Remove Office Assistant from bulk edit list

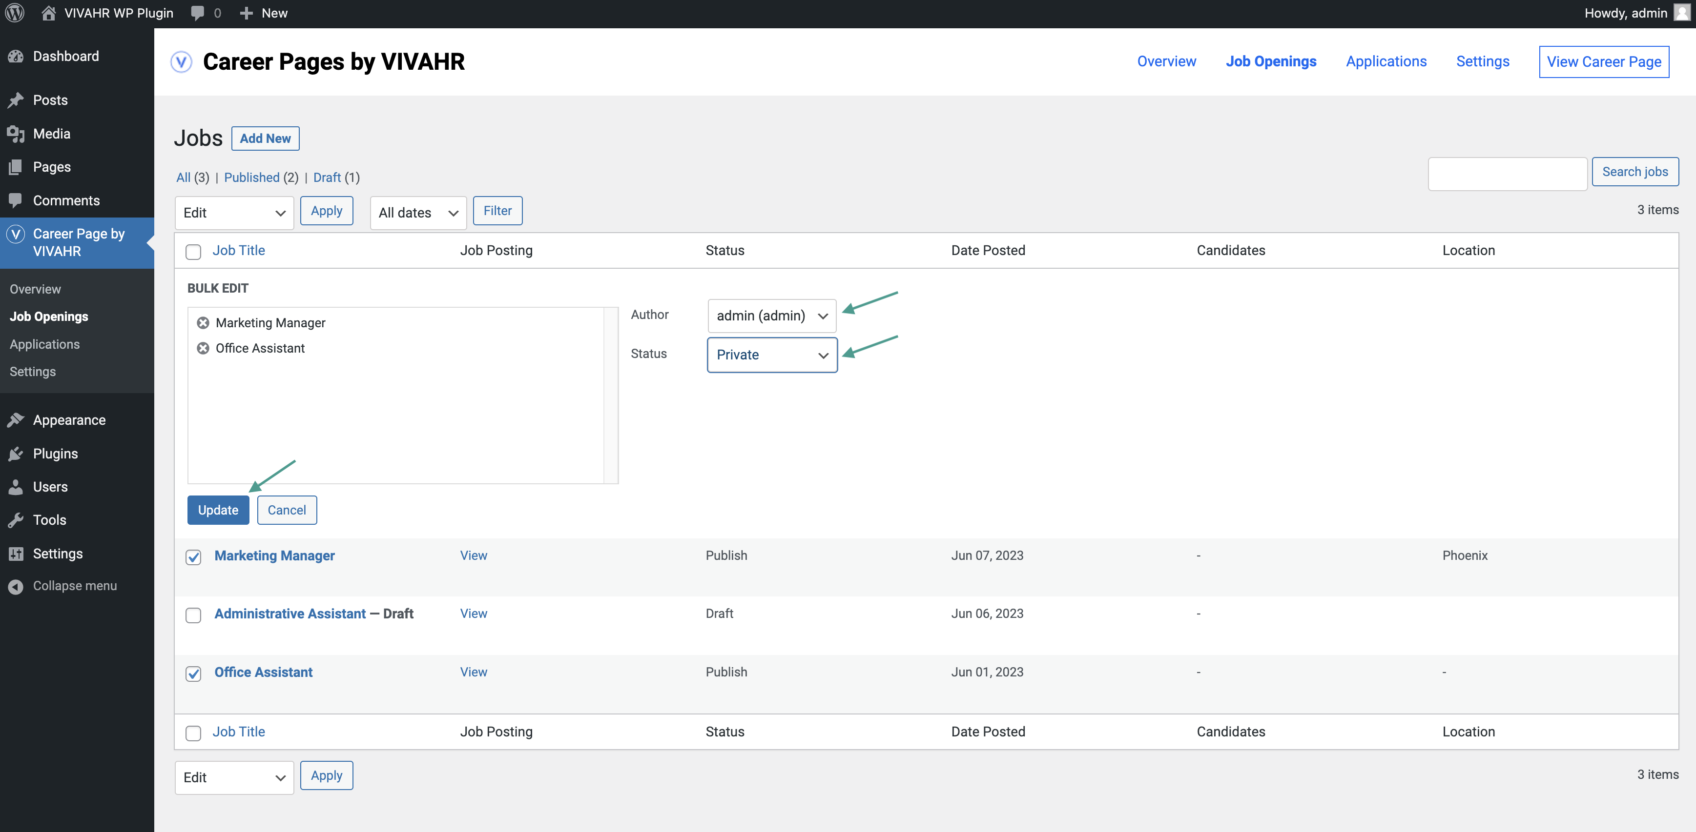tap(203, 348)
